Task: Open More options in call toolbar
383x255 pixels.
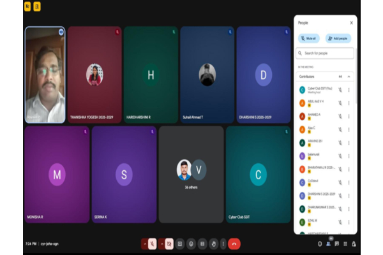Action: coord(222,243)
